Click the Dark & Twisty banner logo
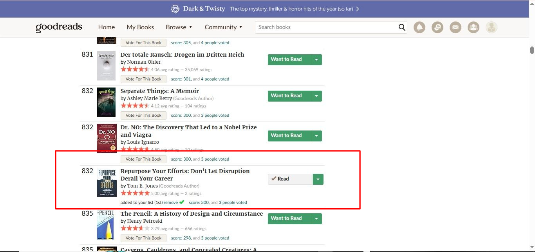This screenshot has width=535, height=252. point(198,9)
